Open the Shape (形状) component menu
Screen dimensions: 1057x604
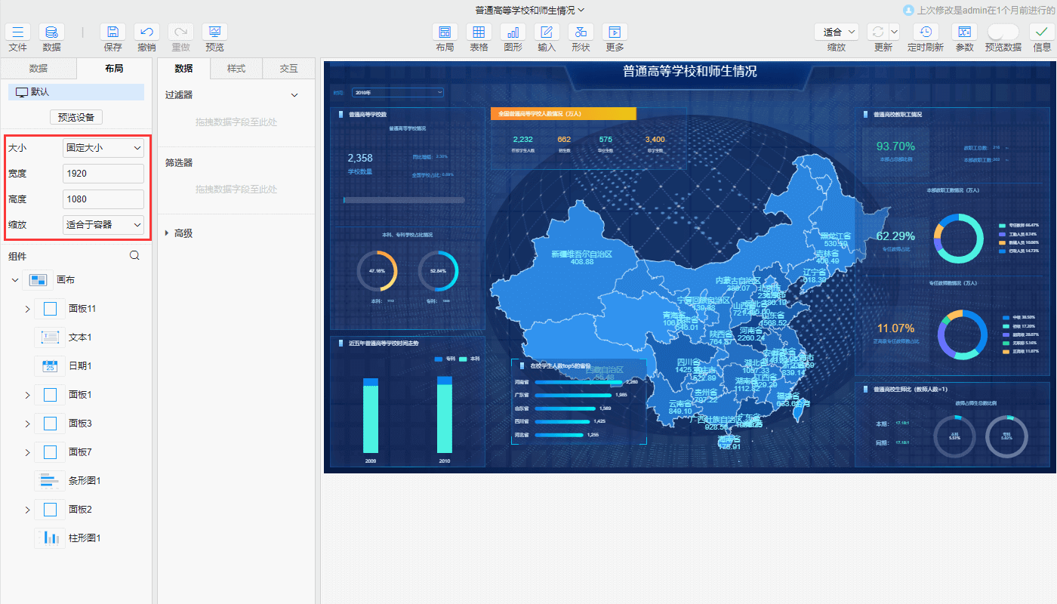pos(581,32)
